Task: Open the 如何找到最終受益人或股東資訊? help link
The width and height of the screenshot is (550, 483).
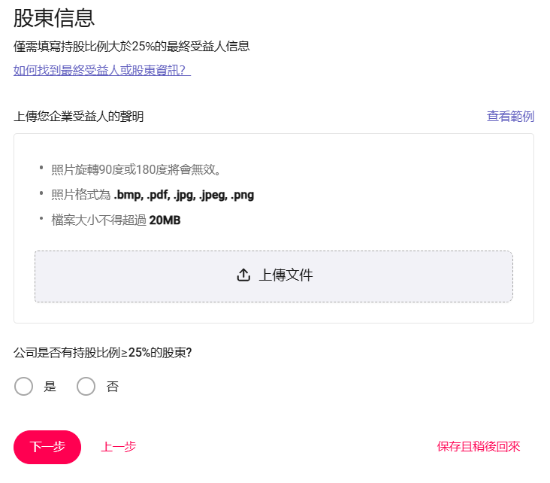Action: (102, 70)
